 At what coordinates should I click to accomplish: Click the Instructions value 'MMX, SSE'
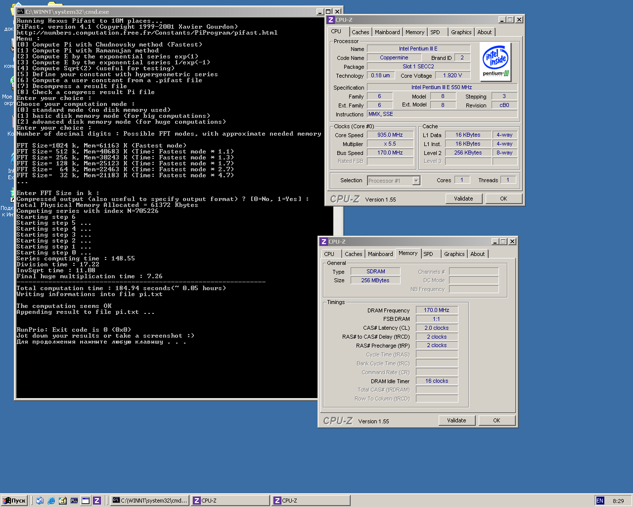tap(442, 114)
